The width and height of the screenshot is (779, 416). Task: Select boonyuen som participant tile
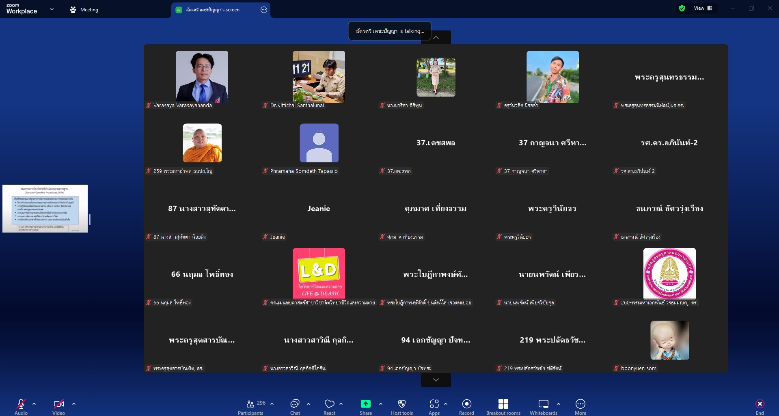[x=669, y=340]
